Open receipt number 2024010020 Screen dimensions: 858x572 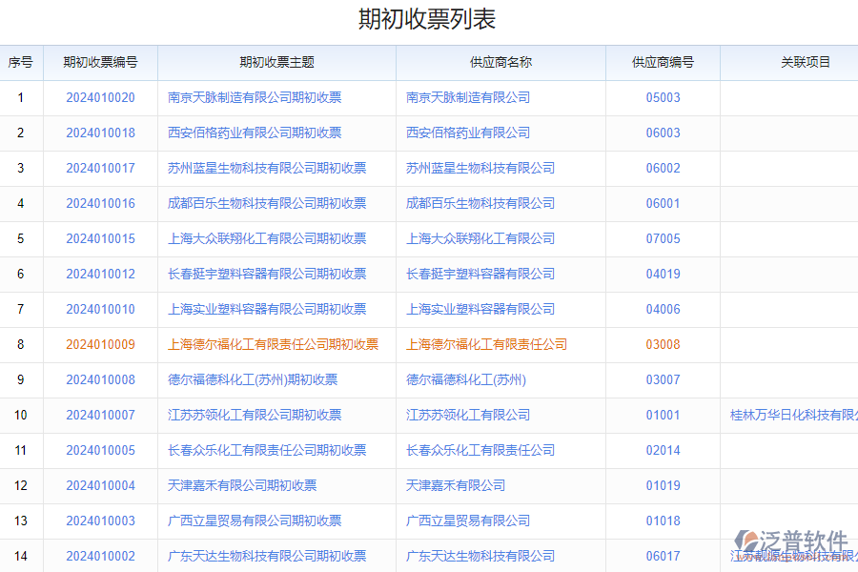(x=98, y=97)
